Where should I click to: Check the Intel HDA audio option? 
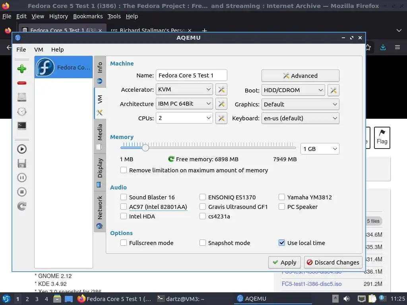coord(124,216)
